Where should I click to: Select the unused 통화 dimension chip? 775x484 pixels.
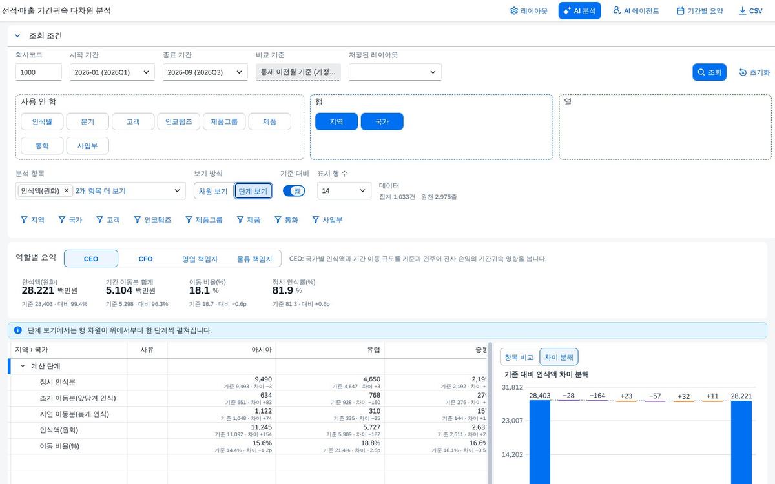click(42, 145)
